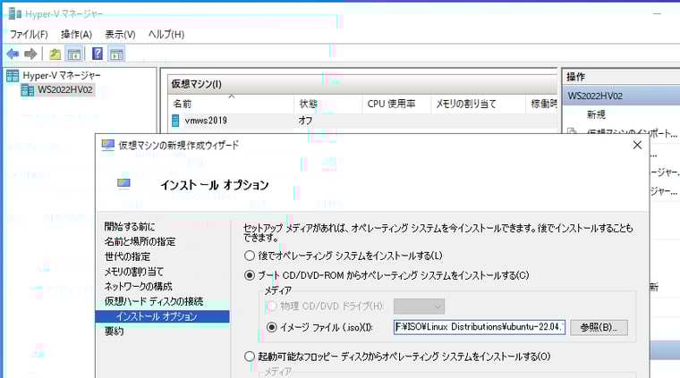
Task: Select WS2022HV02 in the console tree
Action: (x=65, y=90)
